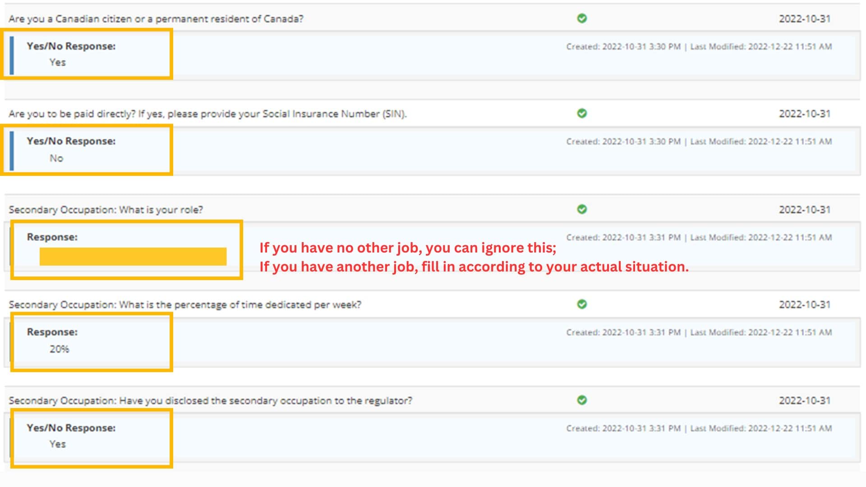The height and width of the screenshot is (487, 866).
Task: Click the redacted secondary role response field
Action: tap(133, 256)
